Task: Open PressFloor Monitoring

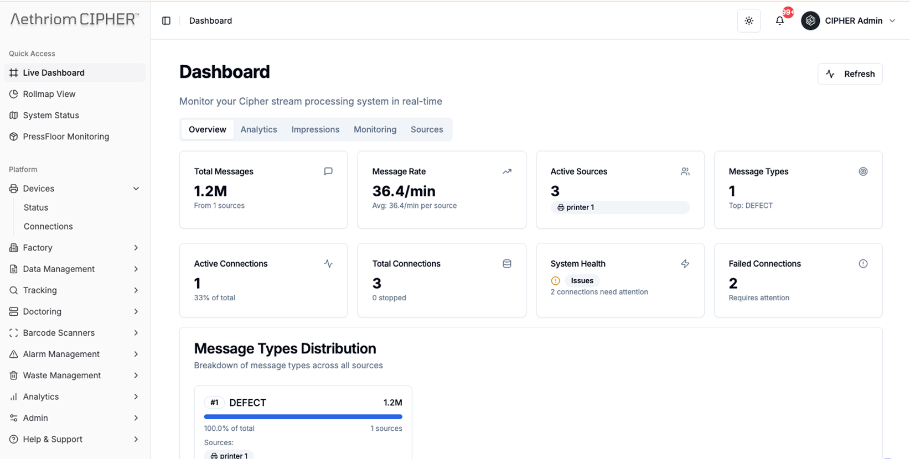Action: (x=75, y=137)
